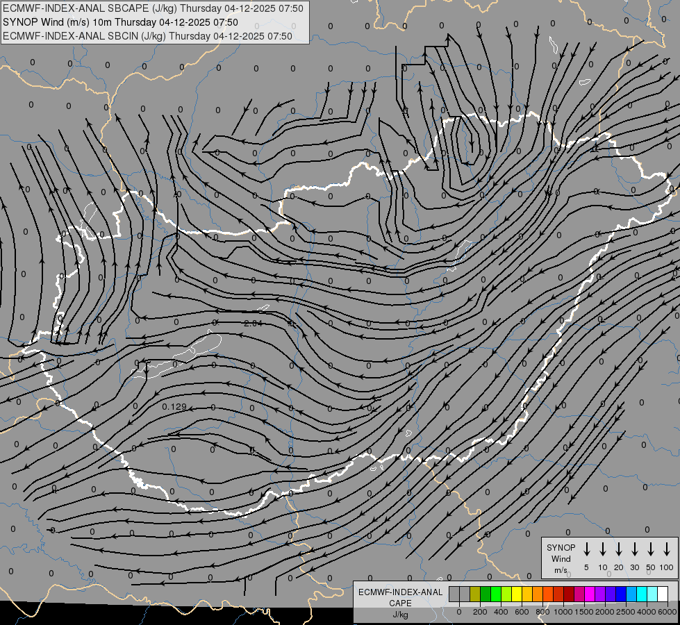Click the 20 m/s wind arrow in SYNOP legend
680x625 pixels.
pos(619,549)
